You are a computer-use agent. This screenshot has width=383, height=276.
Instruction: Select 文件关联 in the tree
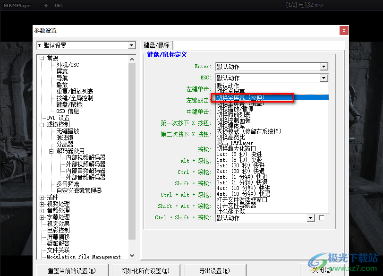click(58, 250)
